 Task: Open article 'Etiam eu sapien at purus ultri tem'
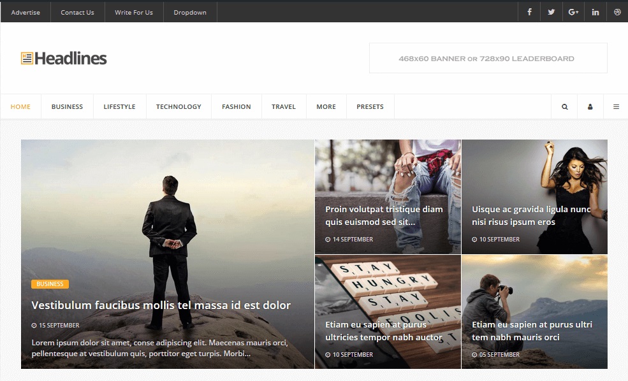coord(532,331)
